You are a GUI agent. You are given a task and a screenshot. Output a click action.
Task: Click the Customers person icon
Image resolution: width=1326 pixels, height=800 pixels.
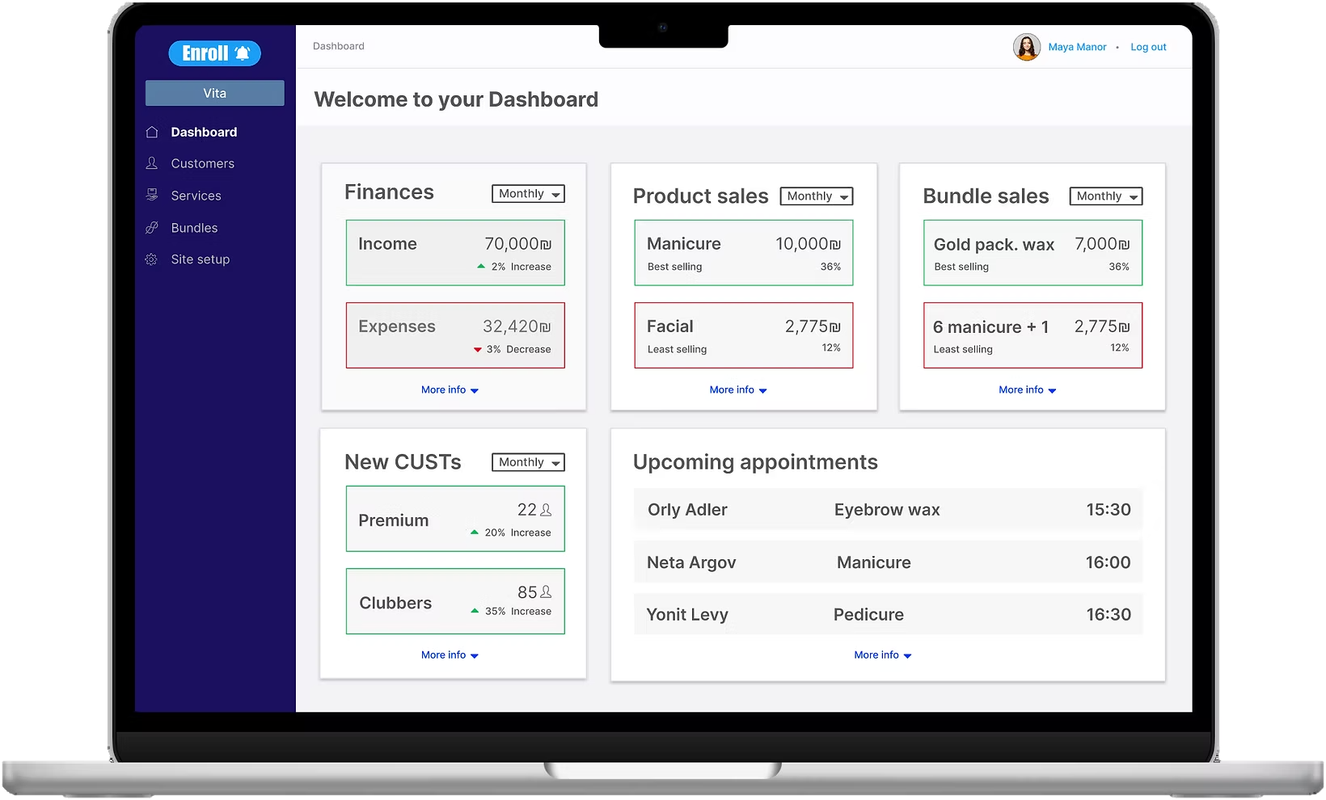click(x=152, y=163)
